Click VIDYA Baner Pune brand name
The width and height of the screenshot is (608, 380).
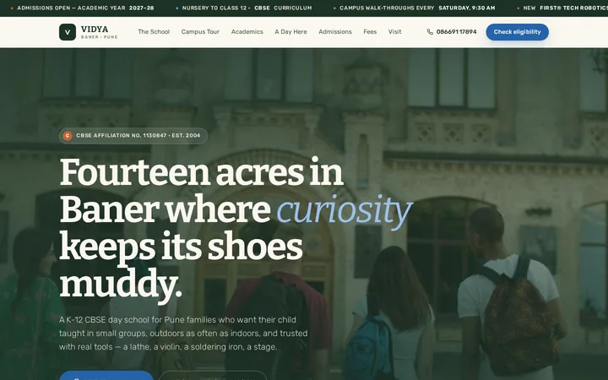point(100,32)
